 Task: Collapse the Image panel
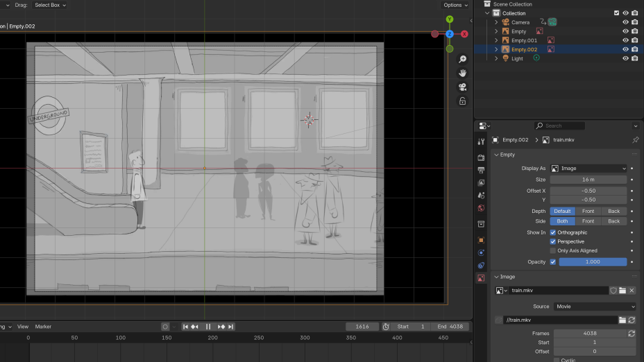[496, 277]
